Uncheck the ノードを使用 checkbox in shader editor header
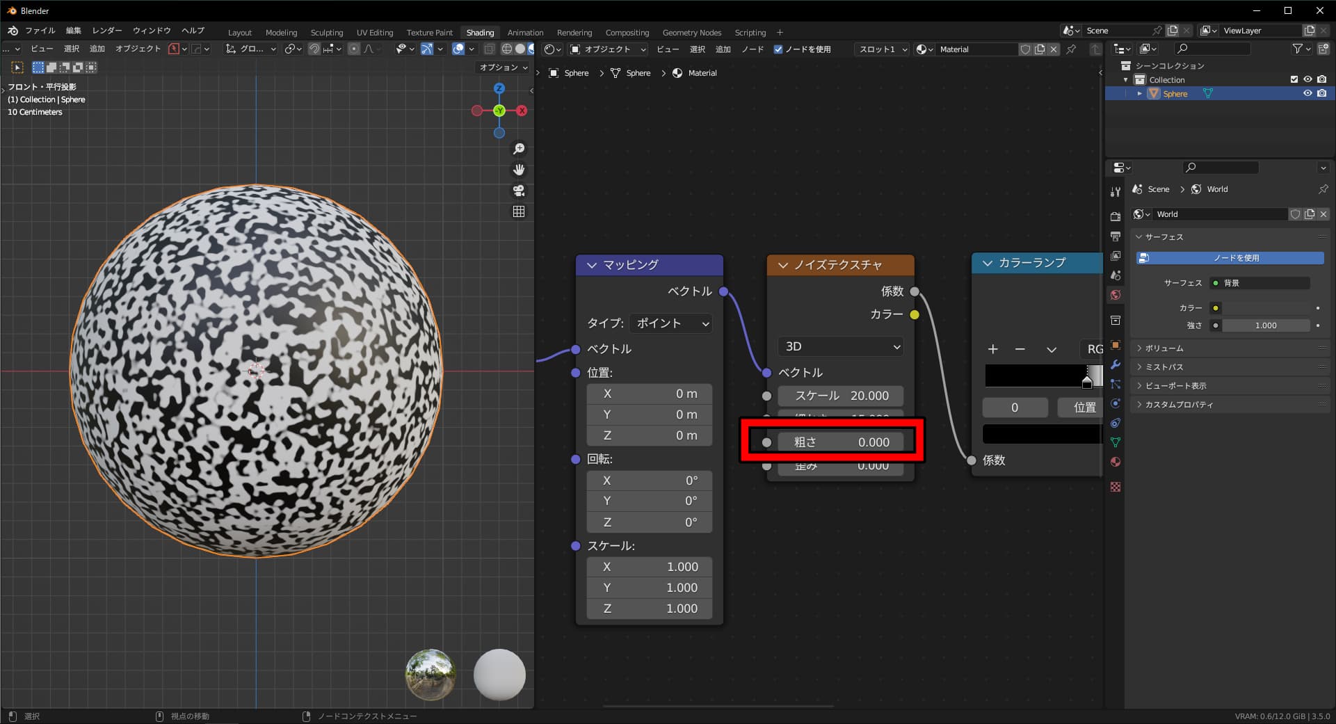 (778, 49)
